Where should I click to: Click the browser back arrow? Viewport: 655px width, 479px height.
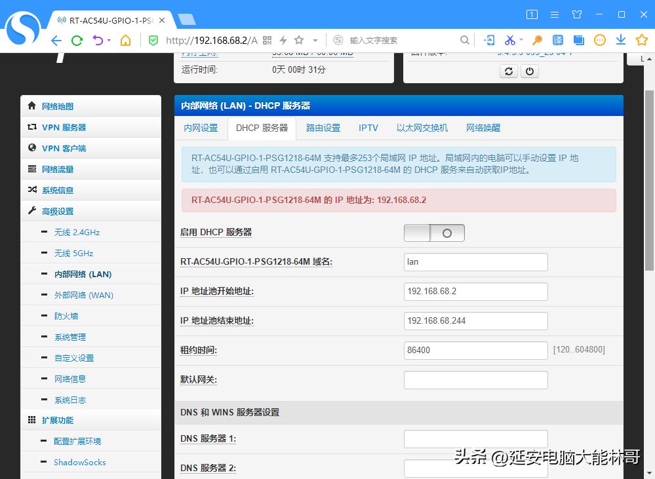coord(56,41)
